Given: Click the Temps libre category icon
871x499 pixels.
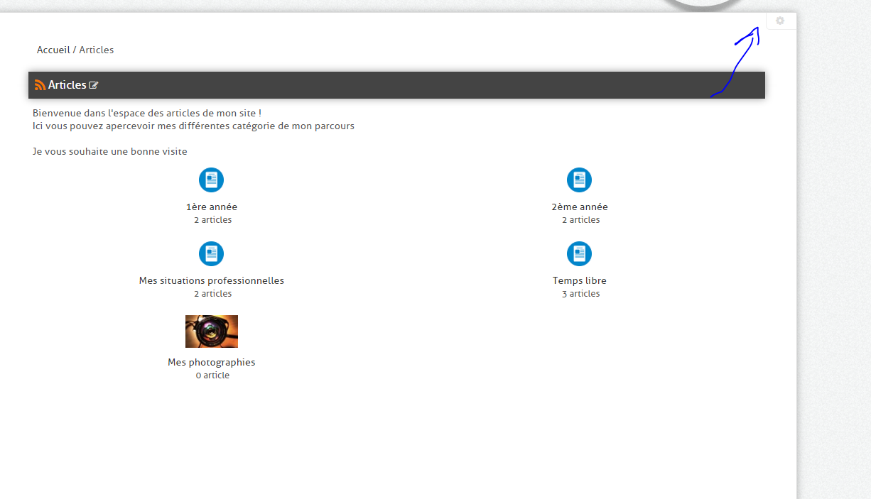Looking at the screenshot, I should (579, 253).
